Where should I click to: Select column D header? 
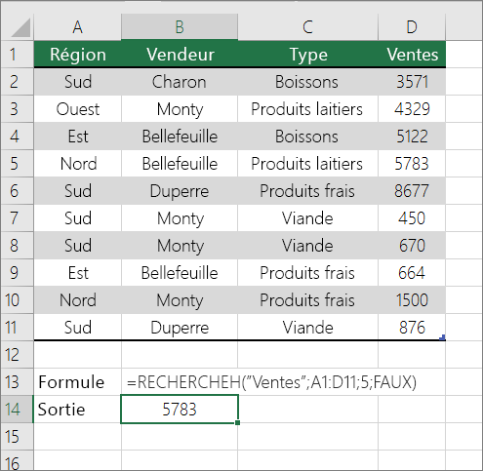412,27
